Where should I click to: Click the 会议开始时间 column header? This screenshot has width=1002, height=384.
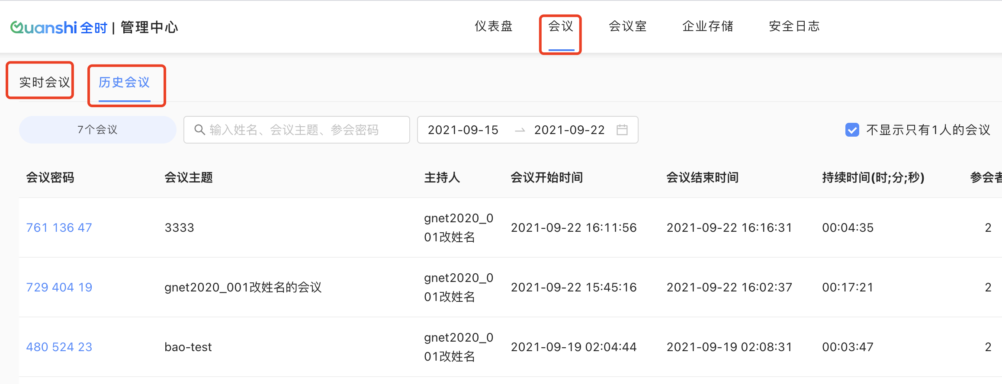pyautogui.click(x=546, y=177)
